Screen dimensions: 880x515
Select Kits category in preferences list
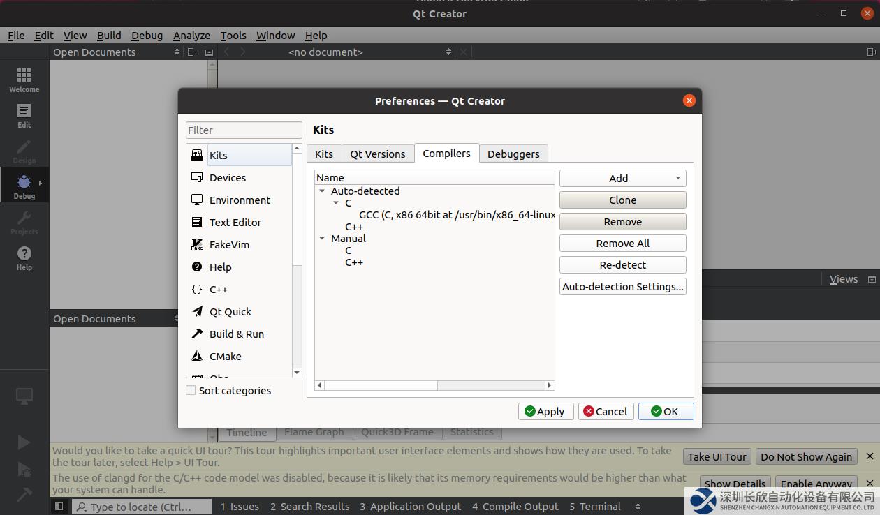tap(240, 155)
